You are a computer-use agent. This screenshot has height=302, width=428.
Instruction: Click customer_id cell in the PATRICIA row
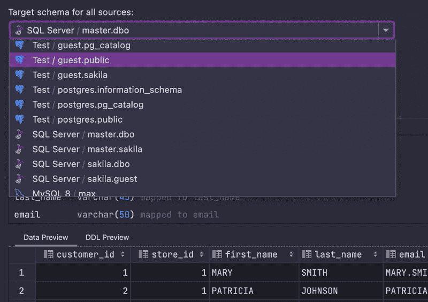tap(83, 291)
